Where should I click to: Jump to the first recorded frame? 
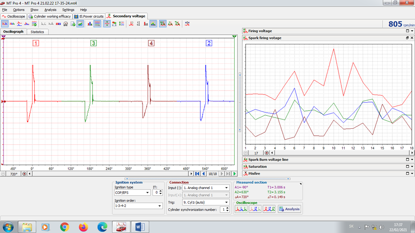tap(197, 174)
